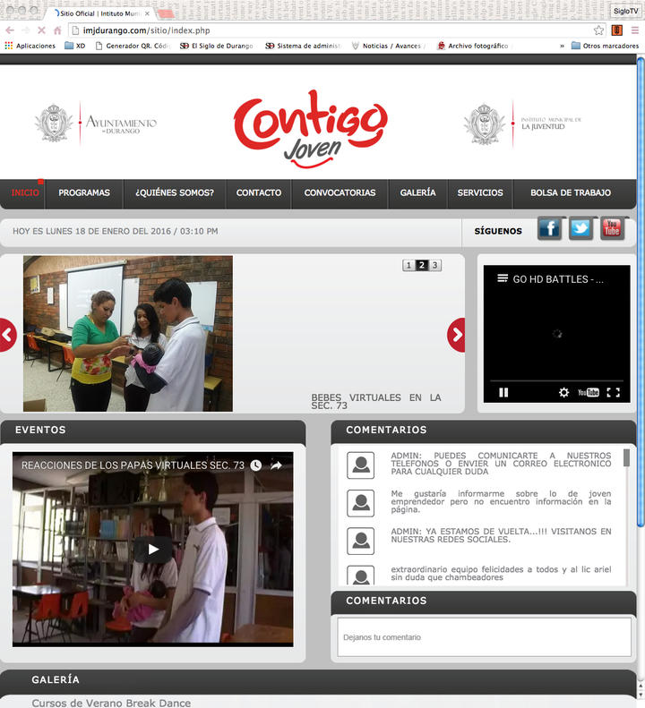
Task: Click the previous slide arrow on carousel
Action: (x=7, y=335)
